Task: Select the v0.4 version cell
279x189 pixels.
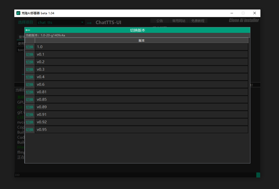Action: click(x=141, y=77)
